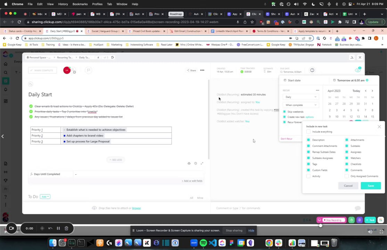Image resolution: width=387 pixels, height=250 pixels.
Task: Open ClickUp notifications bell
Action: [6, 89]
